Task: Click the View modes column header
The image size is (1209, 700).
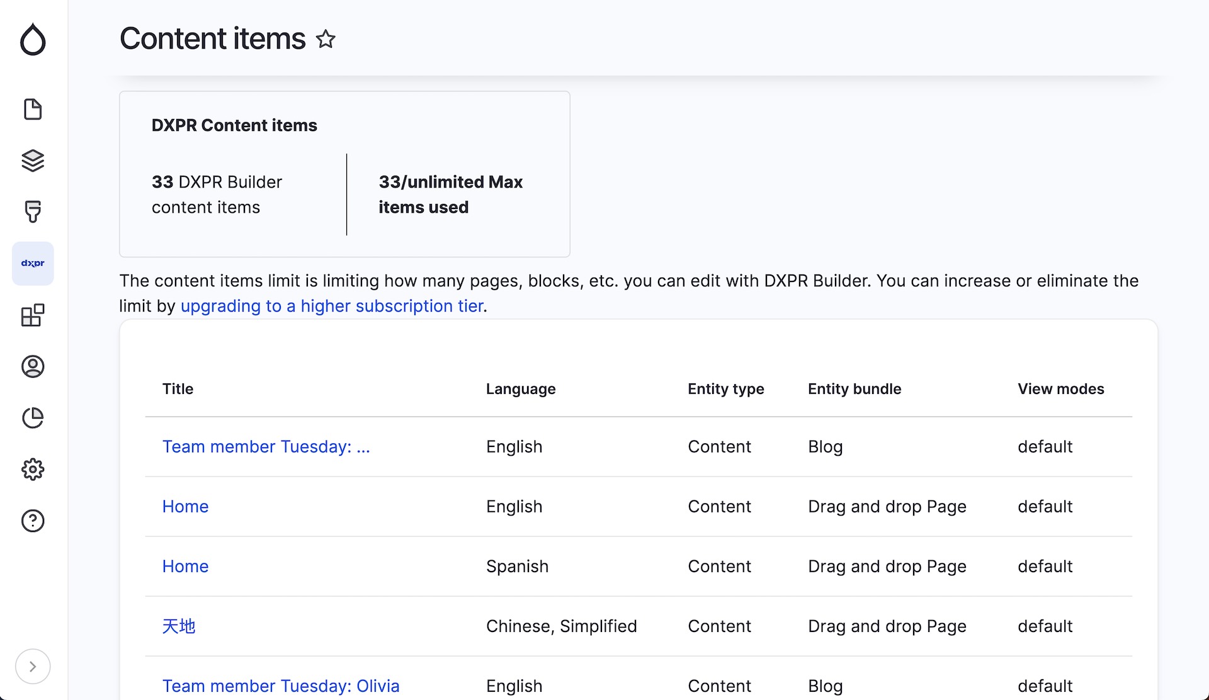Action: pos(1061,388)
